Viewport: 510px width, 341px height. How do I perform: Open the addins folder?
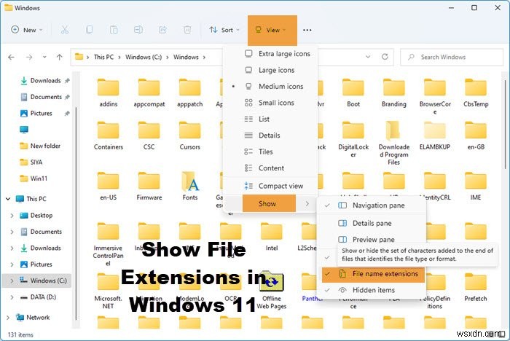click(109, 93)
